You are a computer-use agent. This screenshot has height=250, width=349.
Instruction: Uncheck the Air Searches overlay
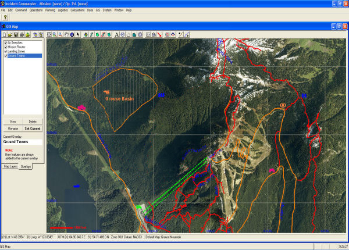(6, 42)
